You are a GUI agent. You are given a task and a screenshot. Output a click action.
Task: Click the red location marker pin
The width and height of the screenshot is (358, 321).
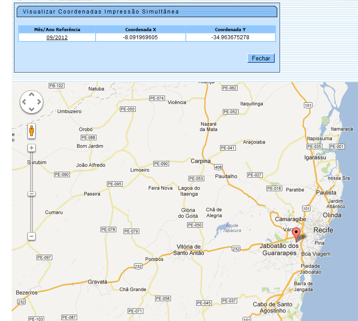[296, 234]
